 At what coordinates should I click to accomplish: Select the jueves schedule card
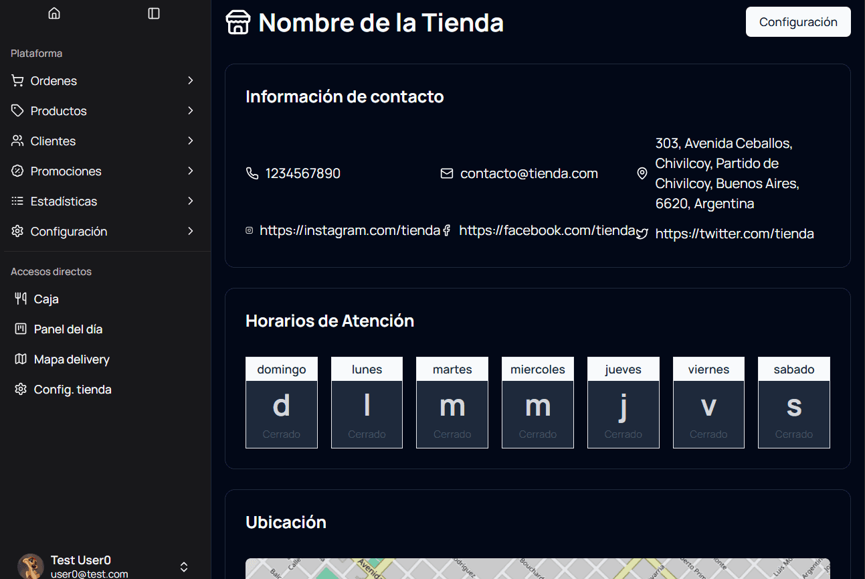click(623, 402)
